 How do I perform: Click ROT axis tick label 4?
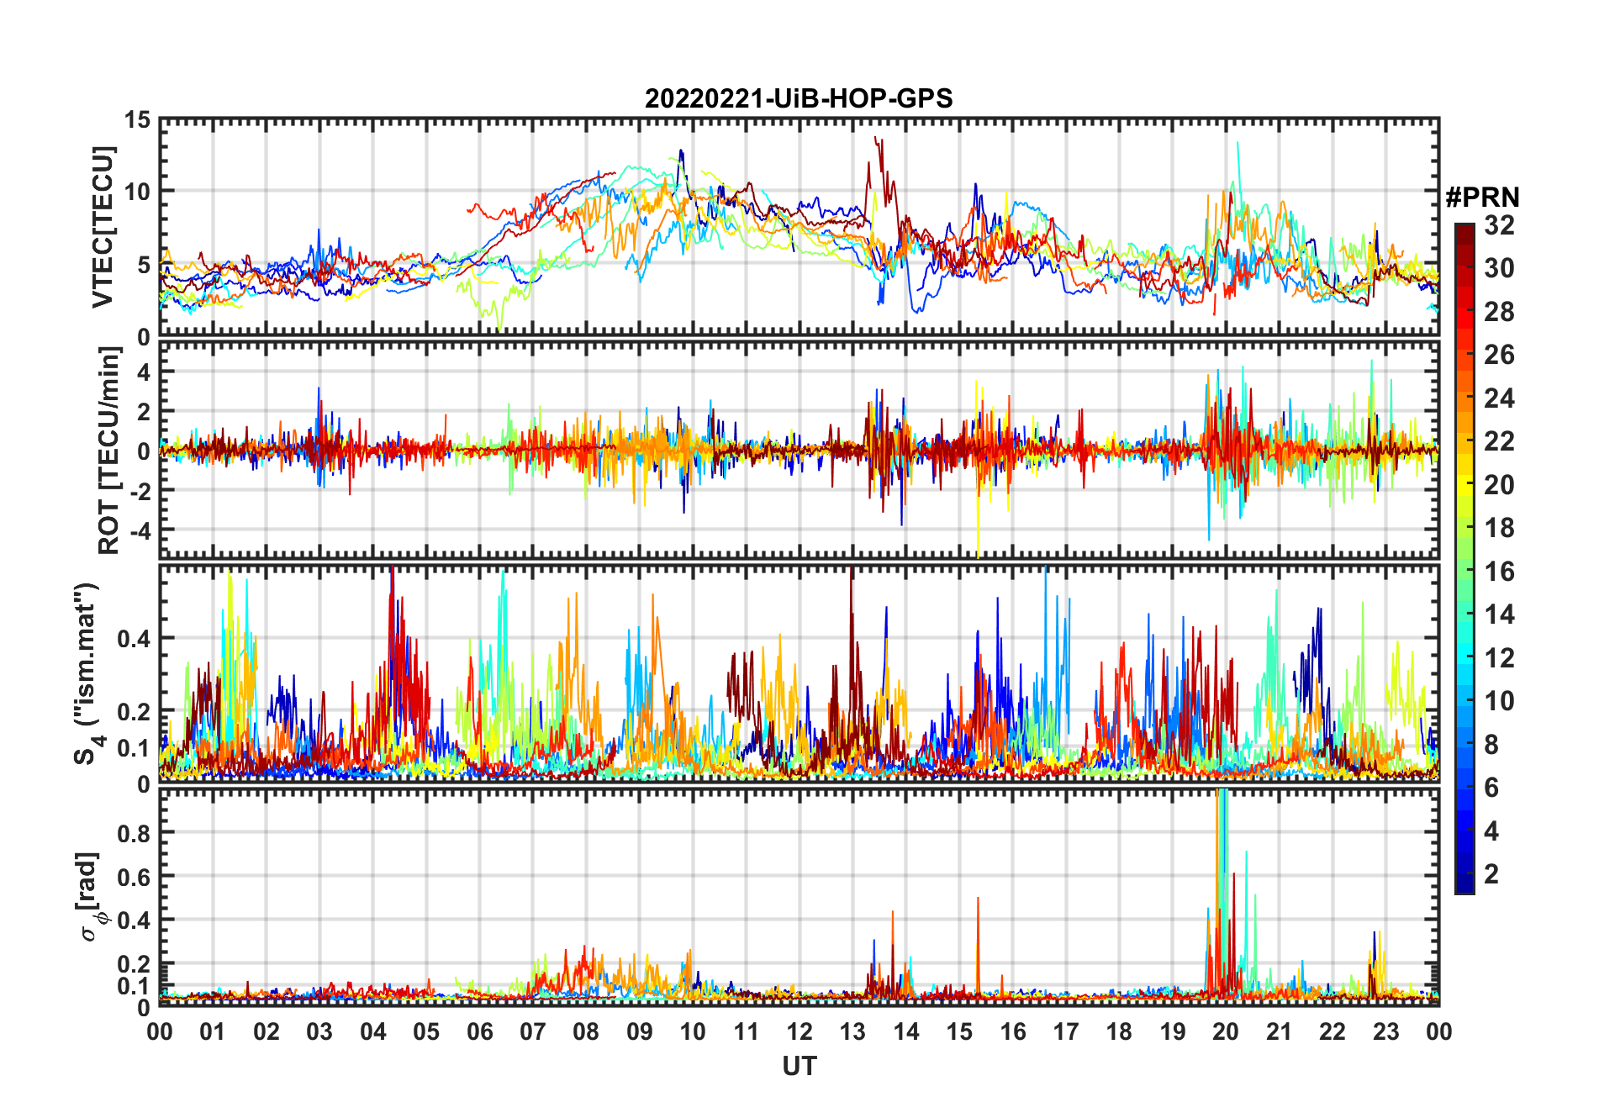click(145, 372)
